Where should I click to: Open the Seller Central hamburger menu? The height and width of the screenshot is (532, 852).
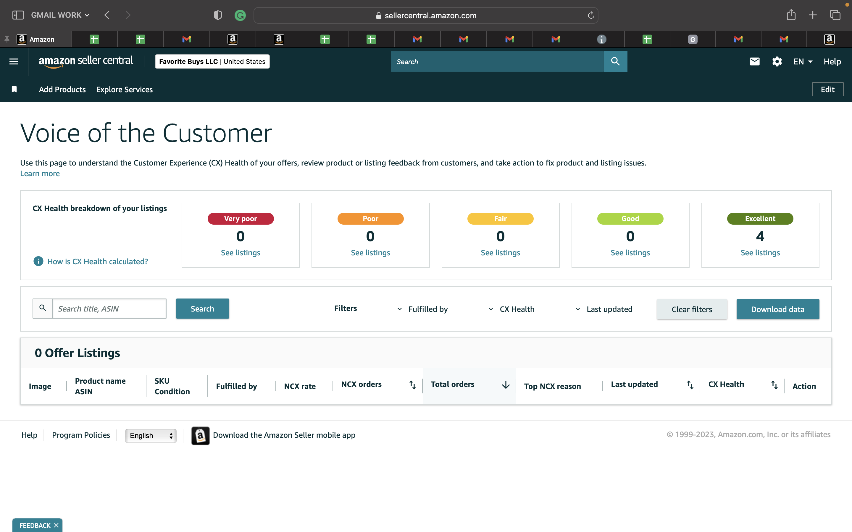(x=14, y=61)
